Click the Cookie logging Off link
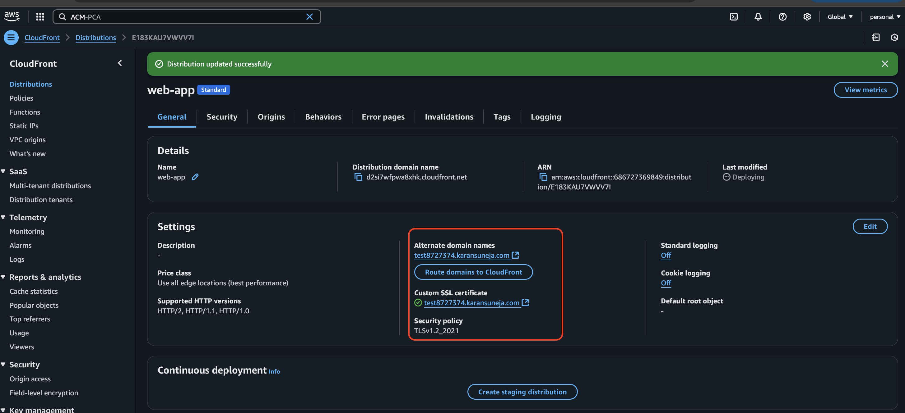 [x=666, y=283]
